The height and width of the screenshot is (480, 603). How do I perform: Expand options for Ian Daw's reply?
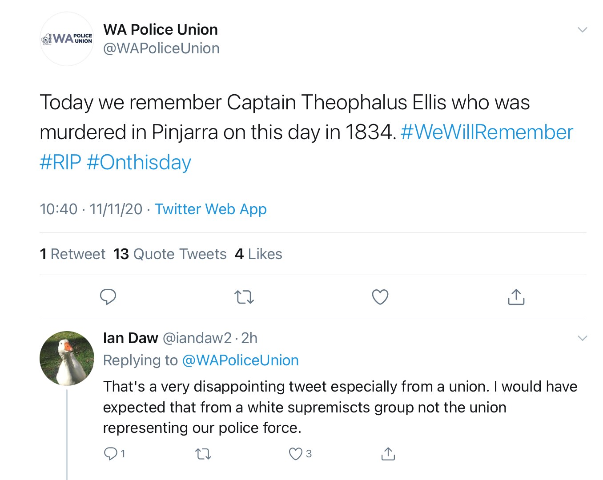(583, 338)
